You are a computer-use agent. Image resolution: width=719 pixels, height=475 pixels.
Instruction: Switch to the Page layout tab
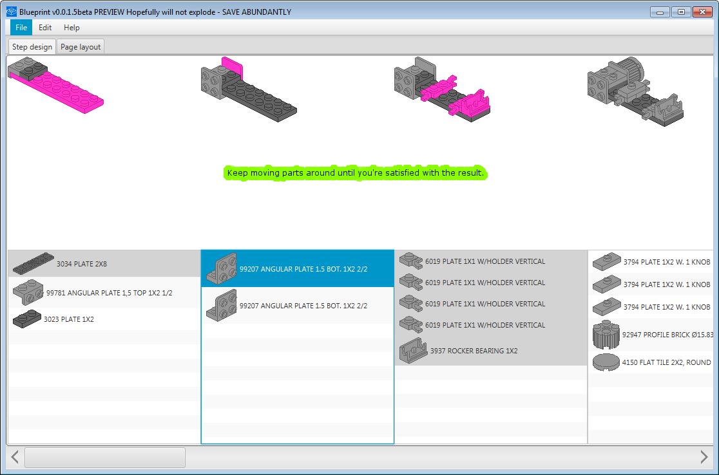point(81,47)
